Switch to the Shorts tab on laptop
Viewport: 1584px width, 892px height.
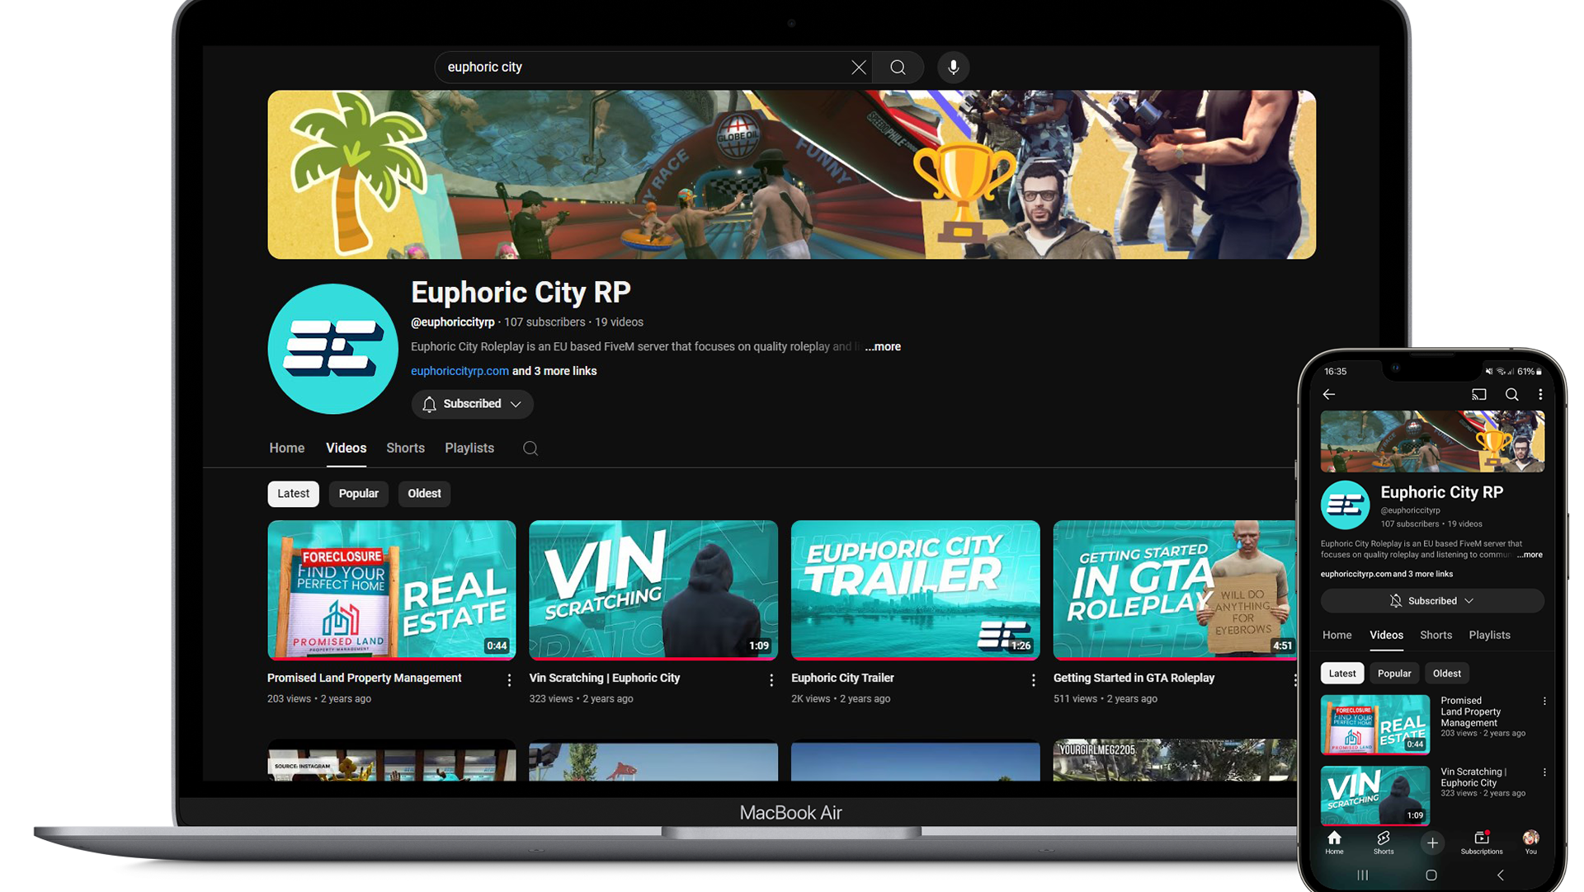(405, 448)
